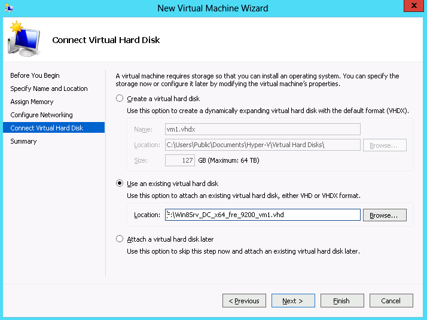Go to the Before You Begin step

click(x=35, y=75)
